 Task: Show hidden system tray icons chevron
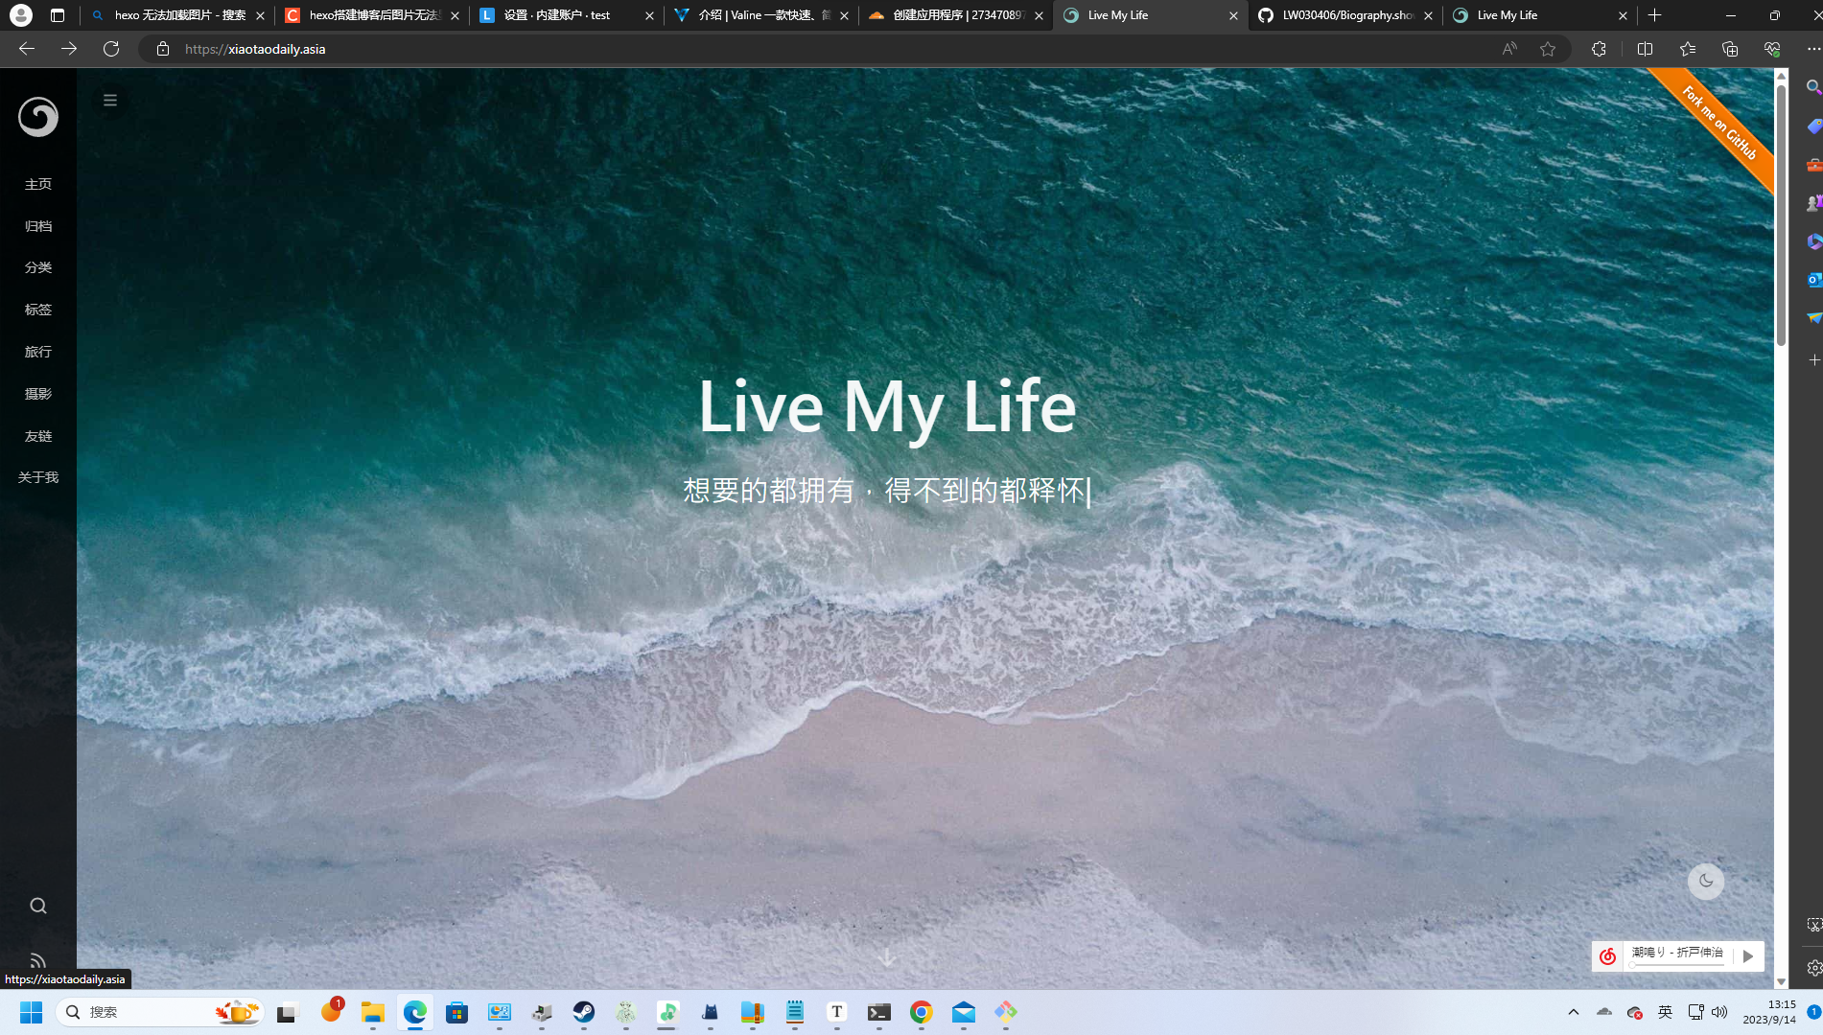point(1574,1012)
